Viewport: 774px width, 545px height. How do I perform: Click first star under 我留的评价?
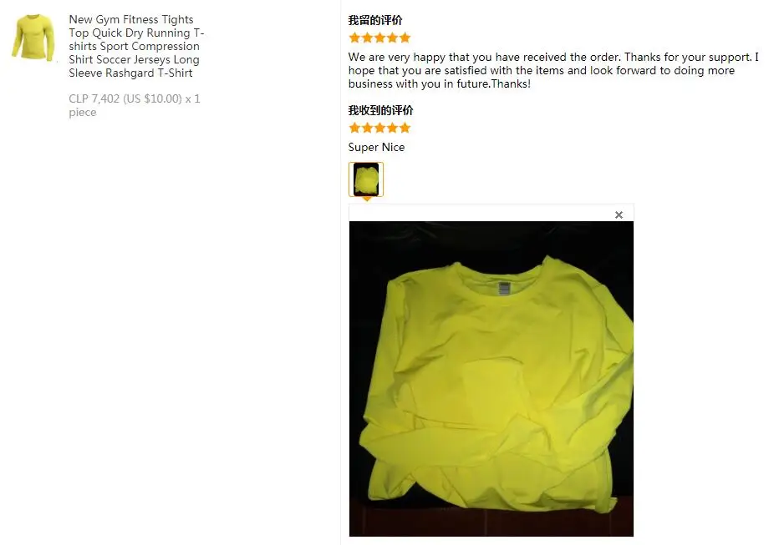tap(354, 38)
